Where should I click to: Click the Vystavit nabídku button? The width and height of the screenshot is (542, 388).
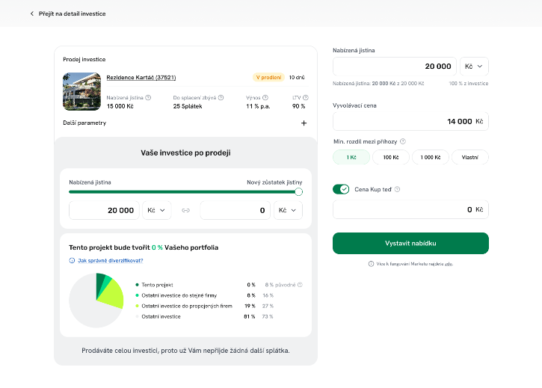[410, 244]
